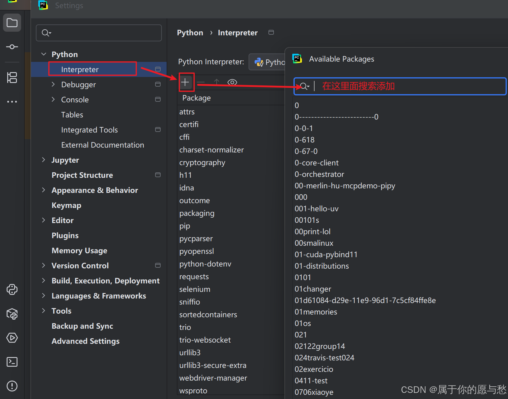The width and height of the screenshot is (508, 399).
Task: Click project-level marker icon beside Integrated Tools
Action: click(158, 129)
